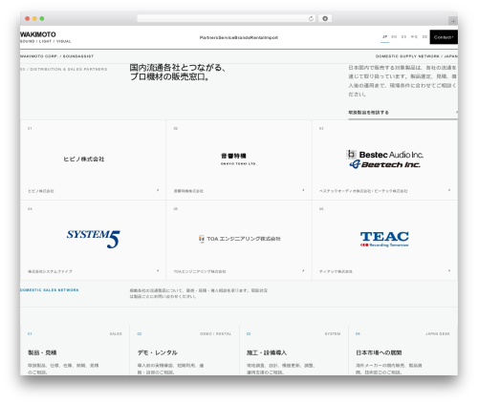Click the 音響特機株式会社 caption text
The image size is (478, 404).
[188, 191]
